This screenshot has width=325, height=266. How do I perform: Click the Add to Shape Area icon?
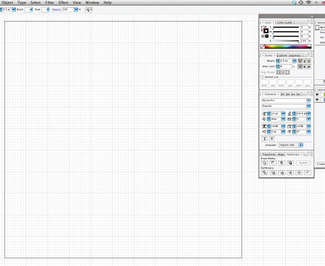point(264,163)
